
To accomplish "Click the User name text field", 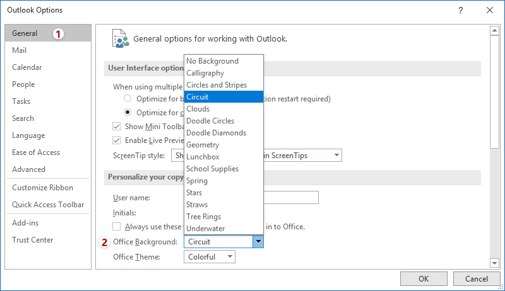I will point(290,198).
